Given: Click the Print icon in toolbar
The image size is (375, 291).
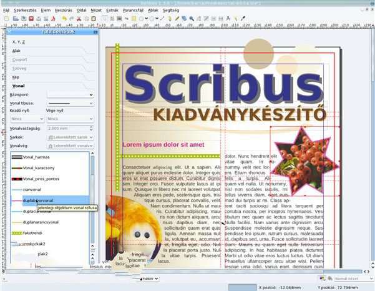Looking at the screenshot, I should (x=39, y=19).
